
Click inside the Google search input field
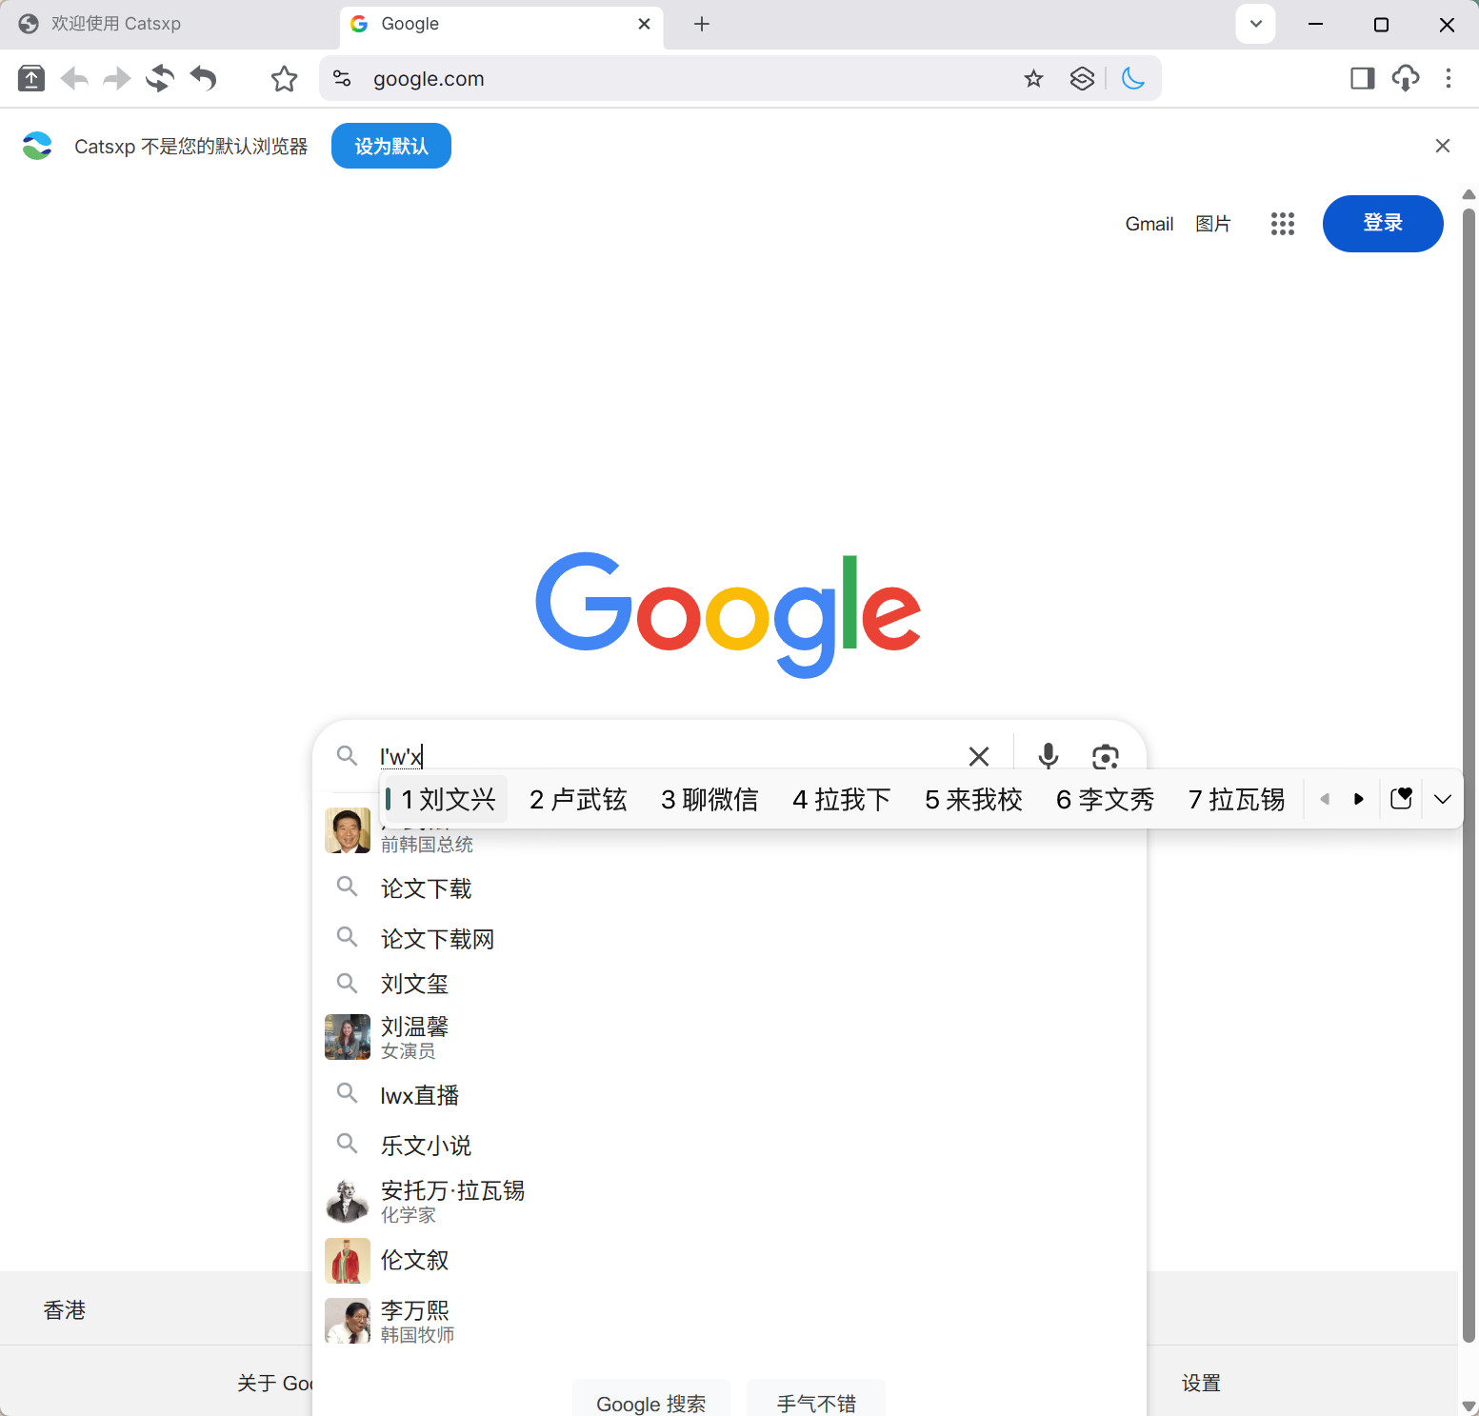point(667,756)
